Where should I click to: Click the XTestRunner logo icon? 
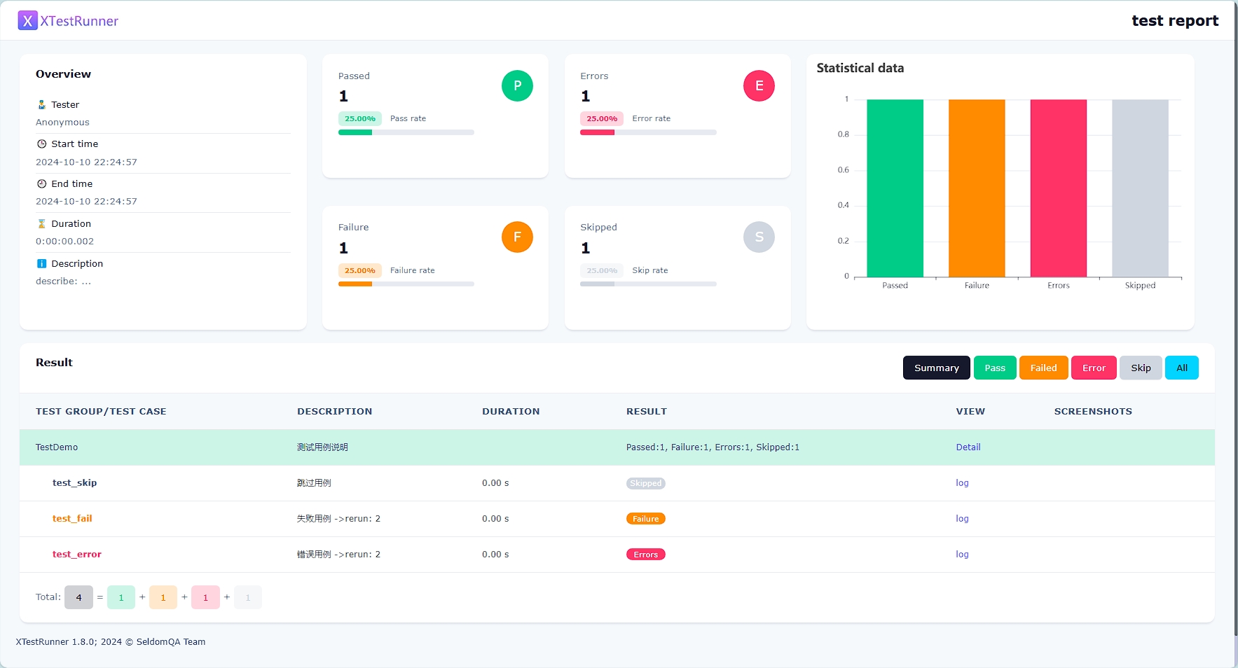click(x=27, y=21)
